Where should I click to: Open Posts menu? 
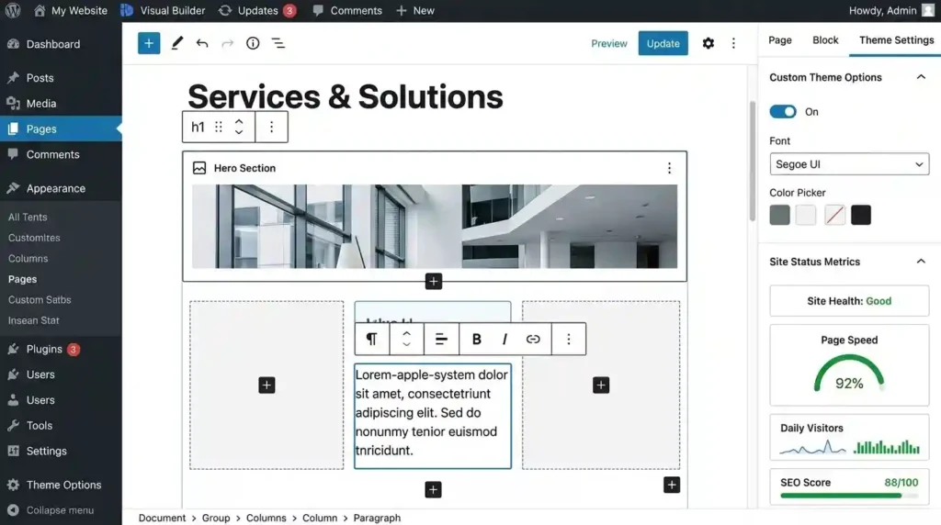61,78
